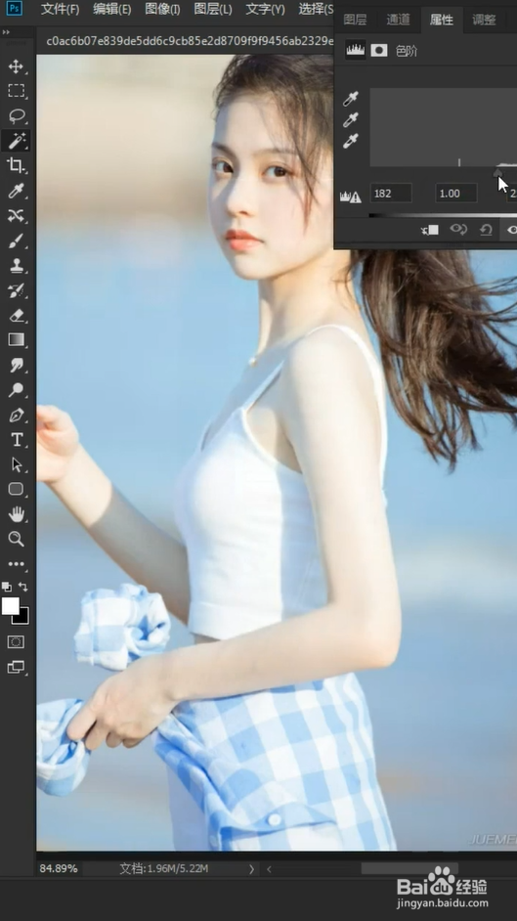The height and width of the screenshot is (921, 517).
Task: Select the Eyedropper tool in toolbar
Action: pos(16,191)
